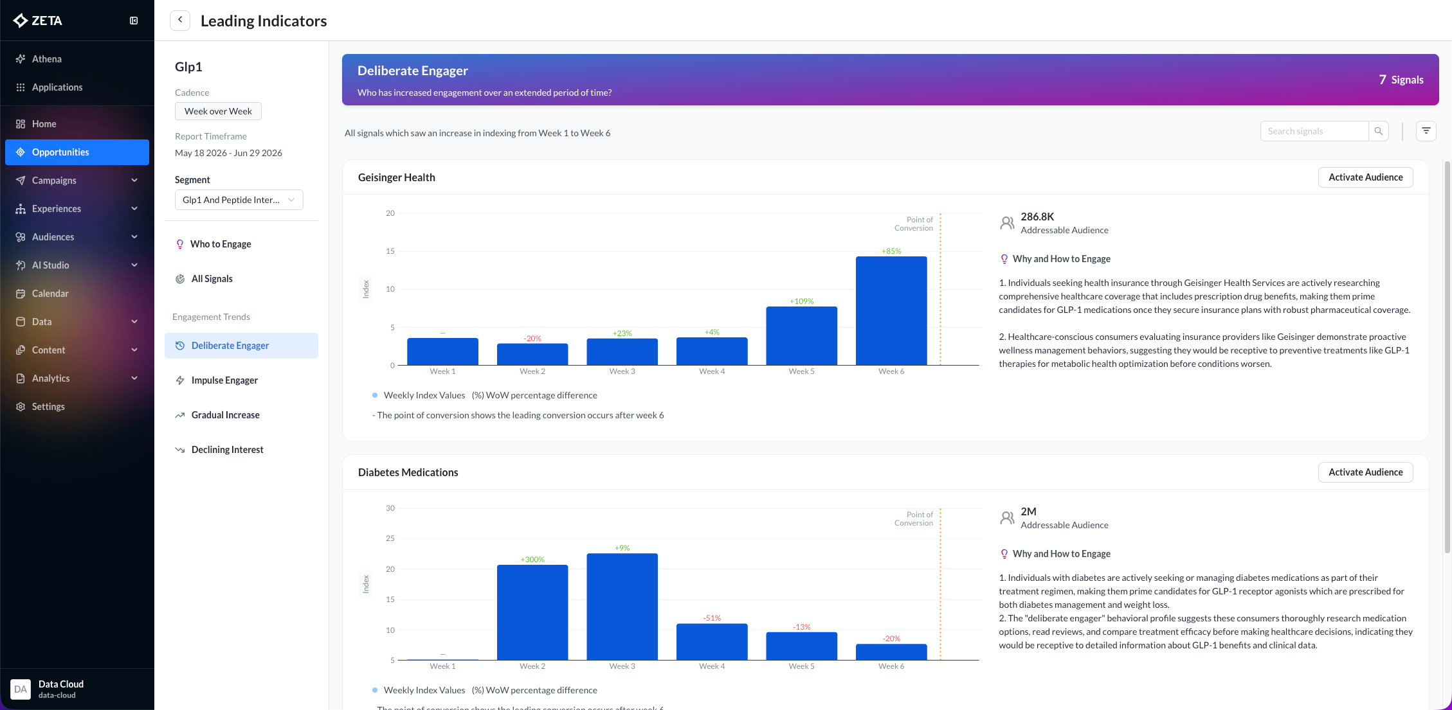Image resolution: width=1452 pixels, height=710 pixels.
Task: Switch to Impulse Engager trend
Action: [241, 380]
